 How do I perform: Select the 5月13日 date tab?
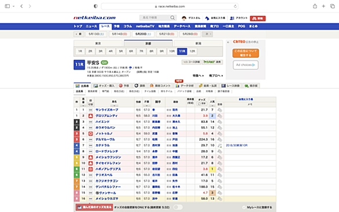pos(96,34)
